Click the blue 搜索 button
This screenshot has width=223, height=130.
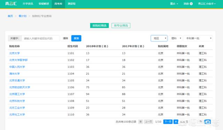click(x=76, y=38)
